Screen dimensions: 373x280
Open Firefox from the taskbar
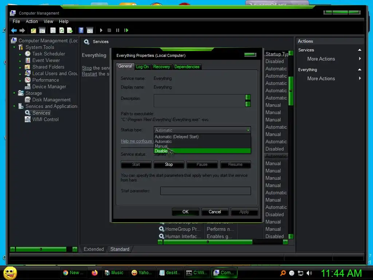click(95, 273)
